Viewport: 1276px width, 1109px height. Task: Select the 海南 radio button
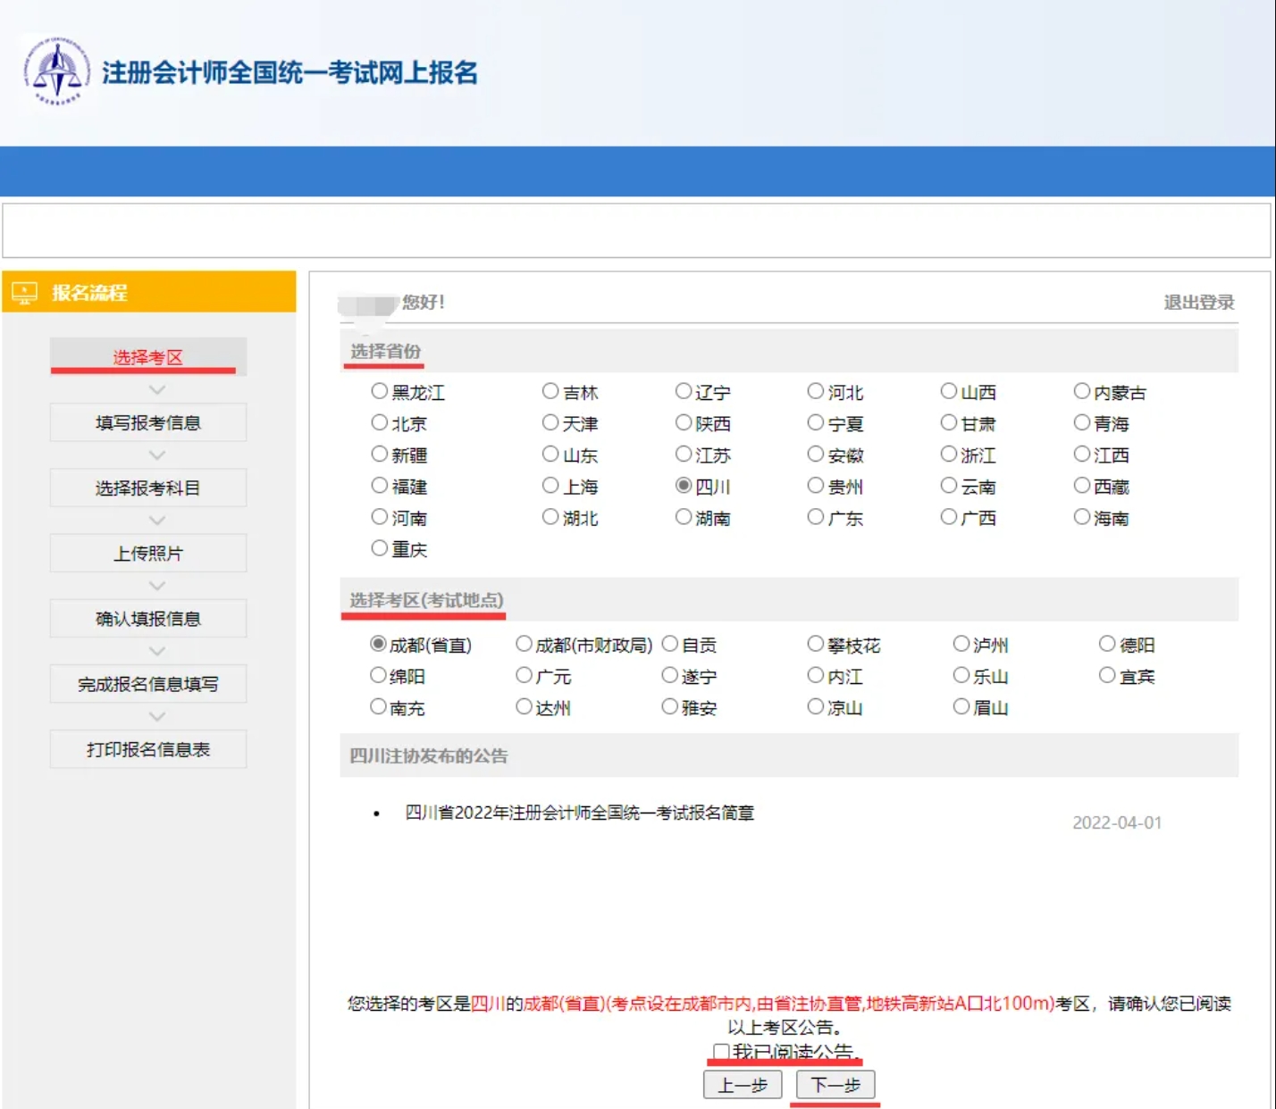tap(1082, 516)
